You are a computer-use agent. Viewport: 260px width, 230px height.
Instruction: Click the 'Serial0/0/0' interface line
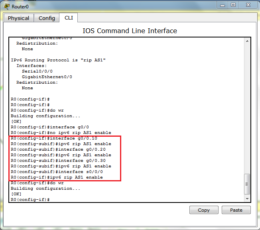[x=37, y=71]
